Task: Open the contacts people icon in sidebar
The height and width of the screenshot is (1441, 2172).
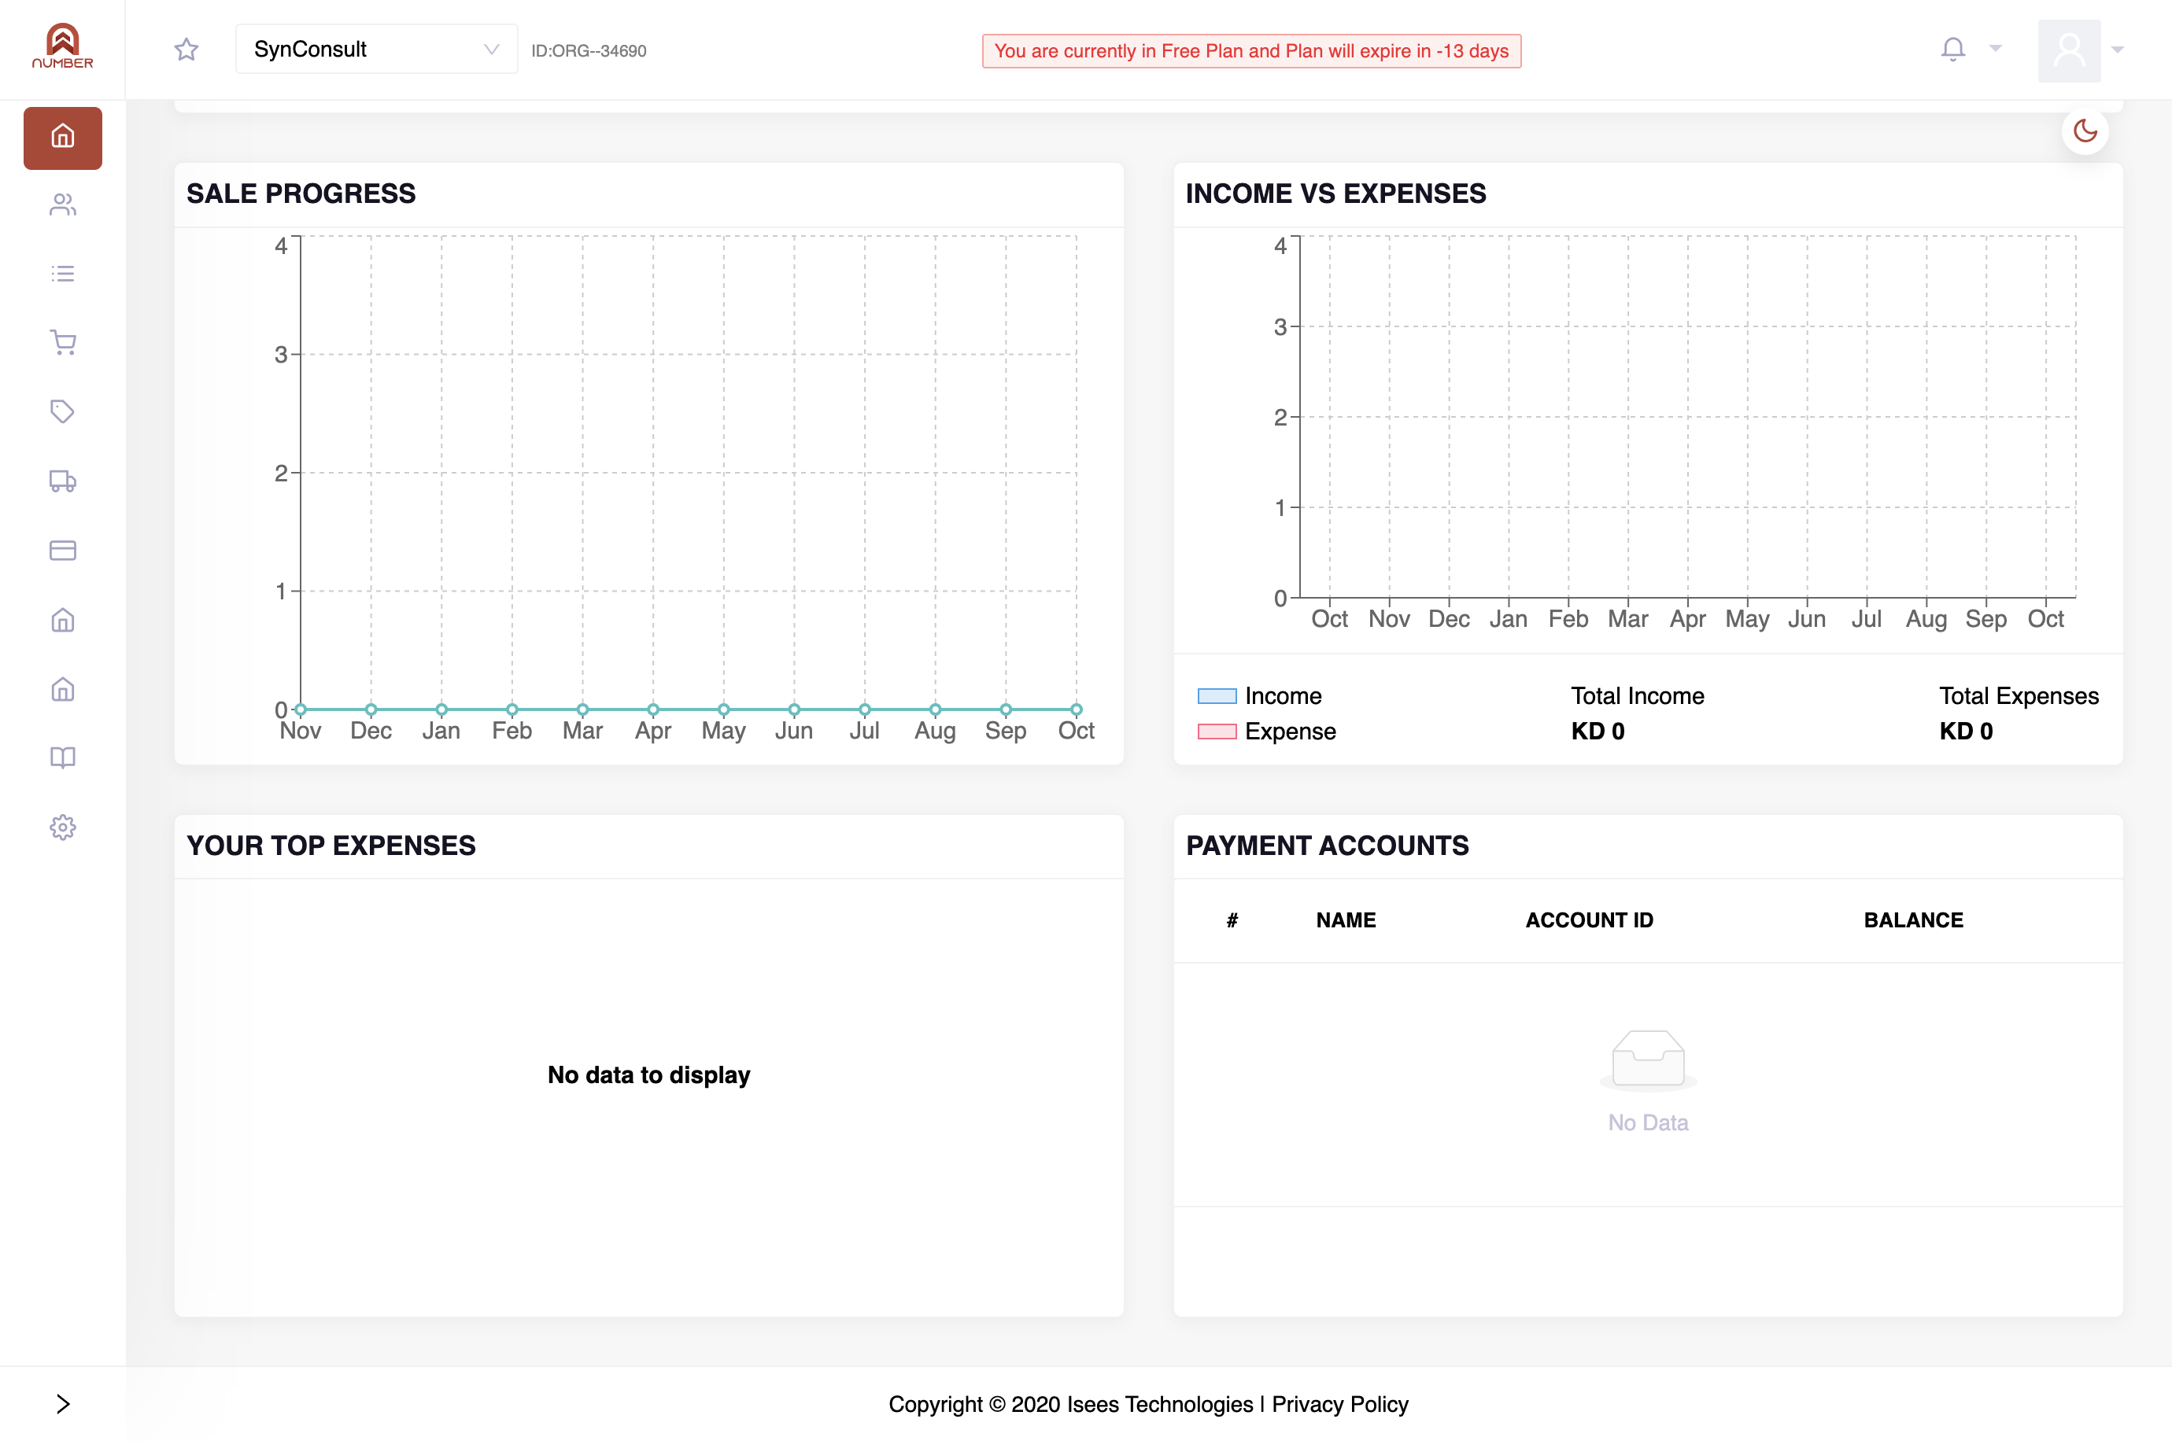Action: click(62, 204)
